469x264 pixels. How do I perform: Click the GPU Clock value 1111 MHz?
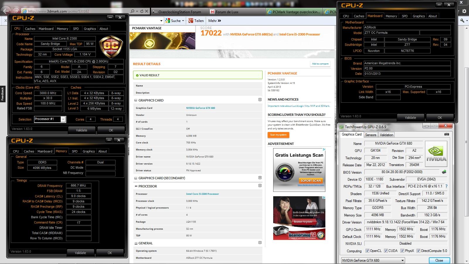click(373, 229)
